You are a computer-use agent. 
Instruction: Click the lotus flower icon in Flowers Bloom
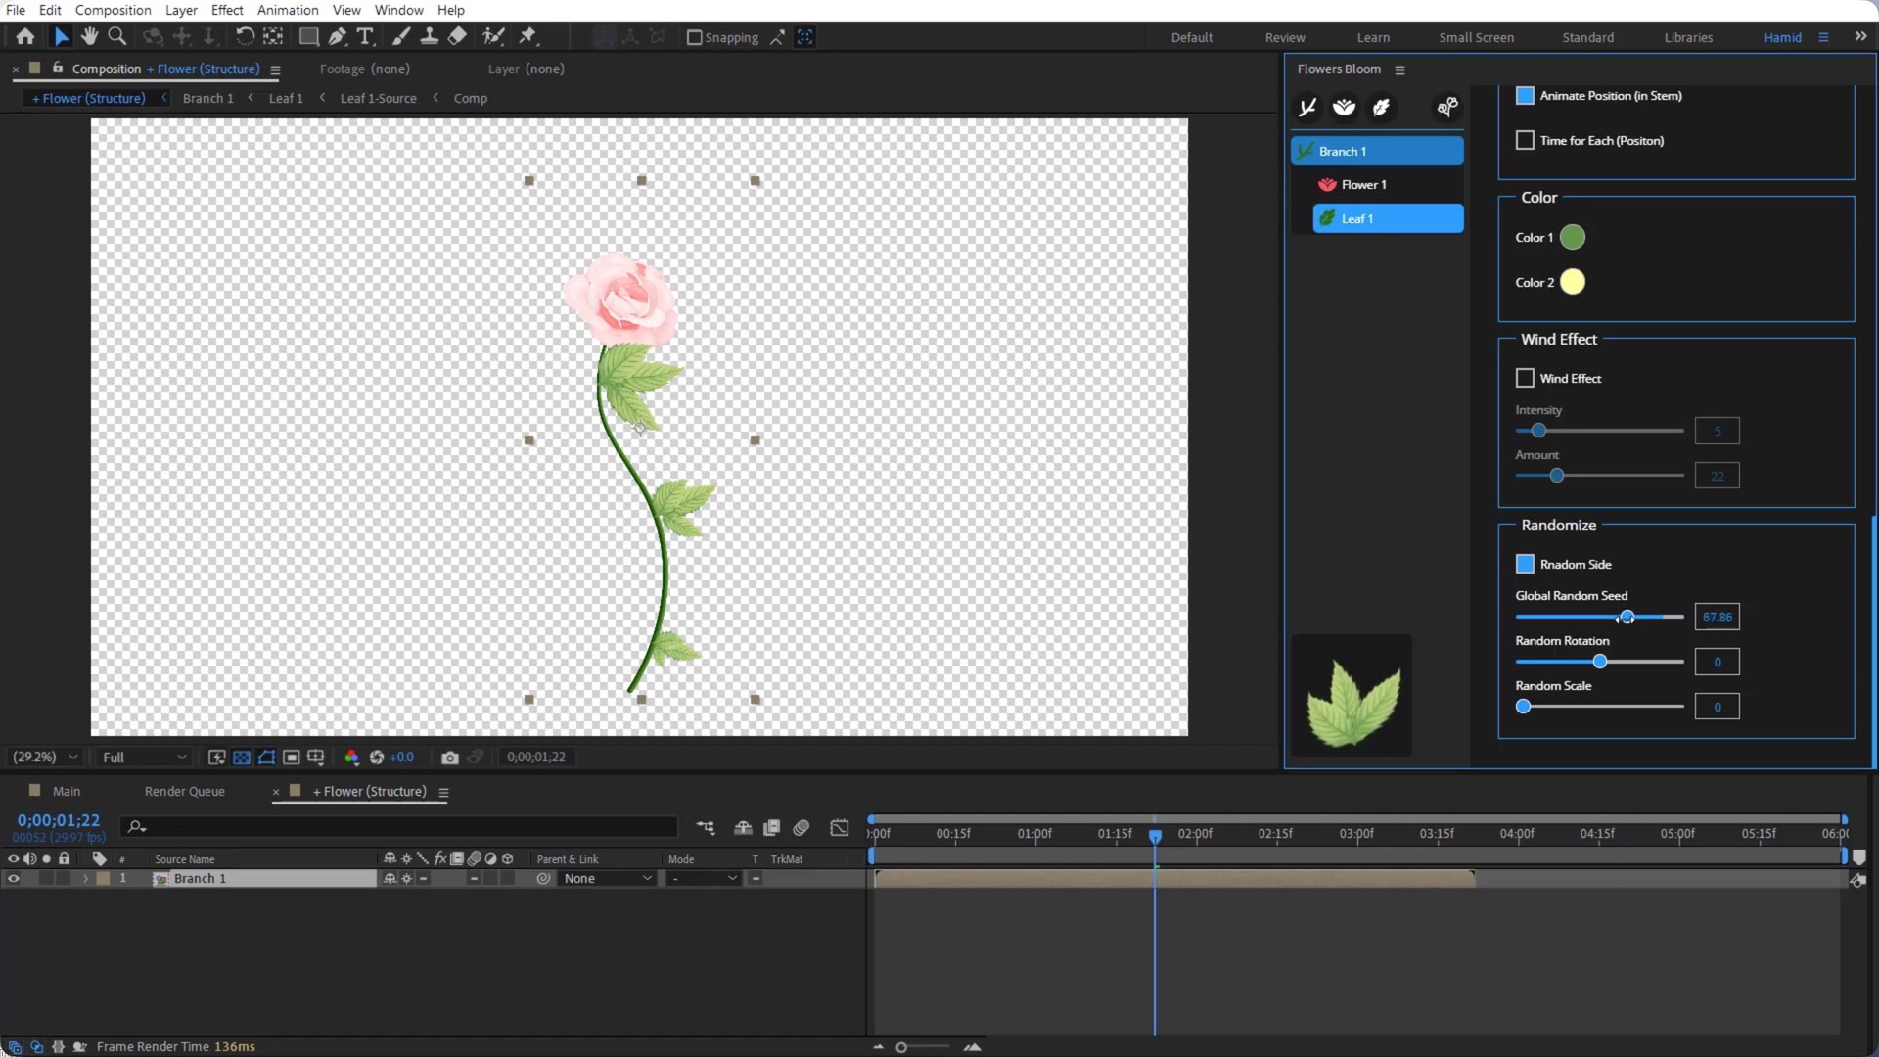(x=1344, y=107)
